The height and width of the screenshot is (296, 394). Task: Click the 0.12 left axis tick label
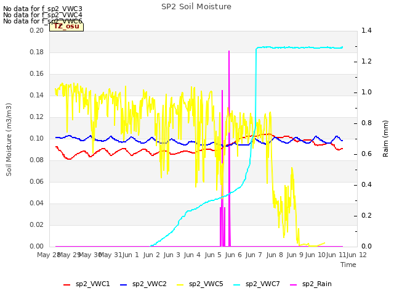point(36,117)
